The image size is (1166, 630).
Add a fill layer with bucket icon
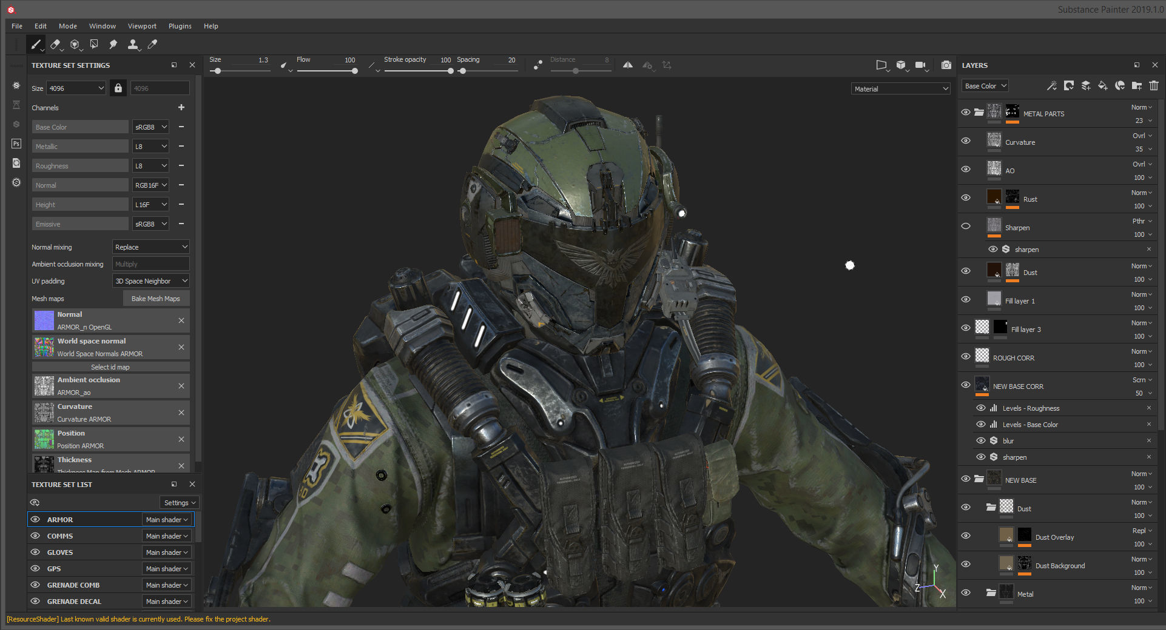(x=1103, y=85)
